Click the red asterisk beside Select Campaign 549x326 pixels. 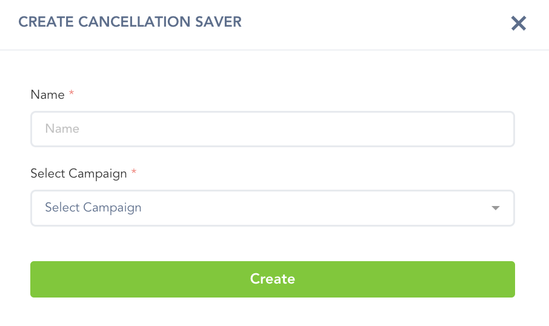pyautogui.click(x=134, y=173)
